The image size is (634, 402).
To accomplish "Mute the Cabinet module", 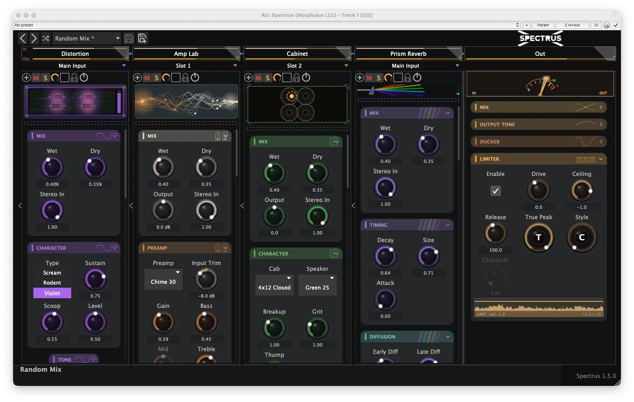I will [x=258, y=78].
